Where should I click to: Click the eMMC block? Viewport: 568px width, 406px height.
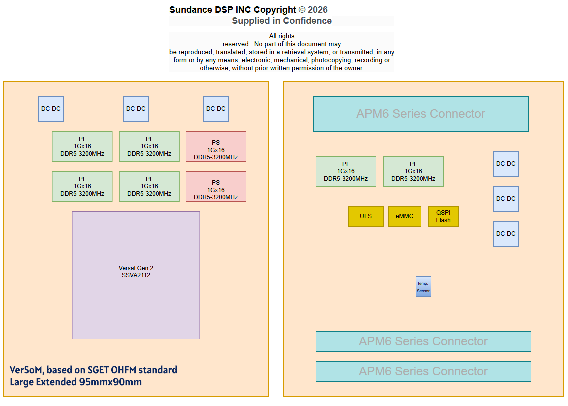coord(404,216)
